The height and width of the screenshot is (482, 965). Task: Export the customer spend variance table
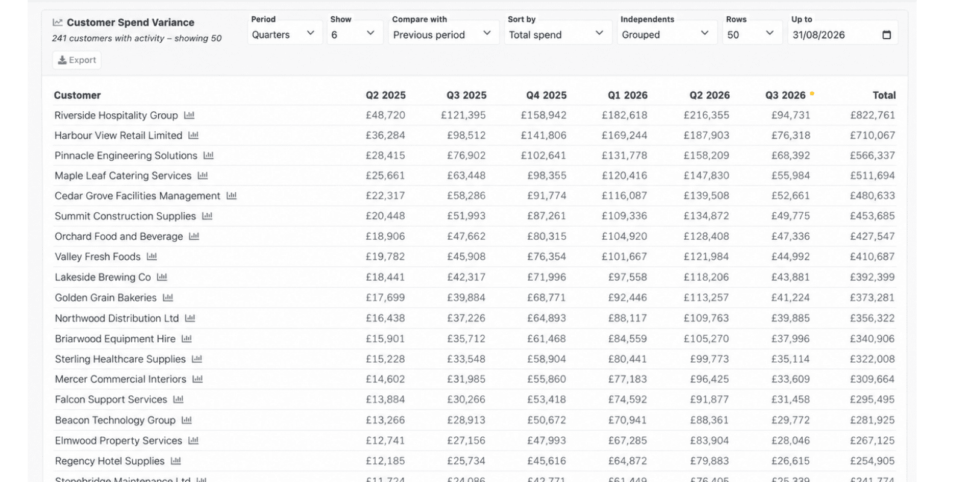click(77, 60)
